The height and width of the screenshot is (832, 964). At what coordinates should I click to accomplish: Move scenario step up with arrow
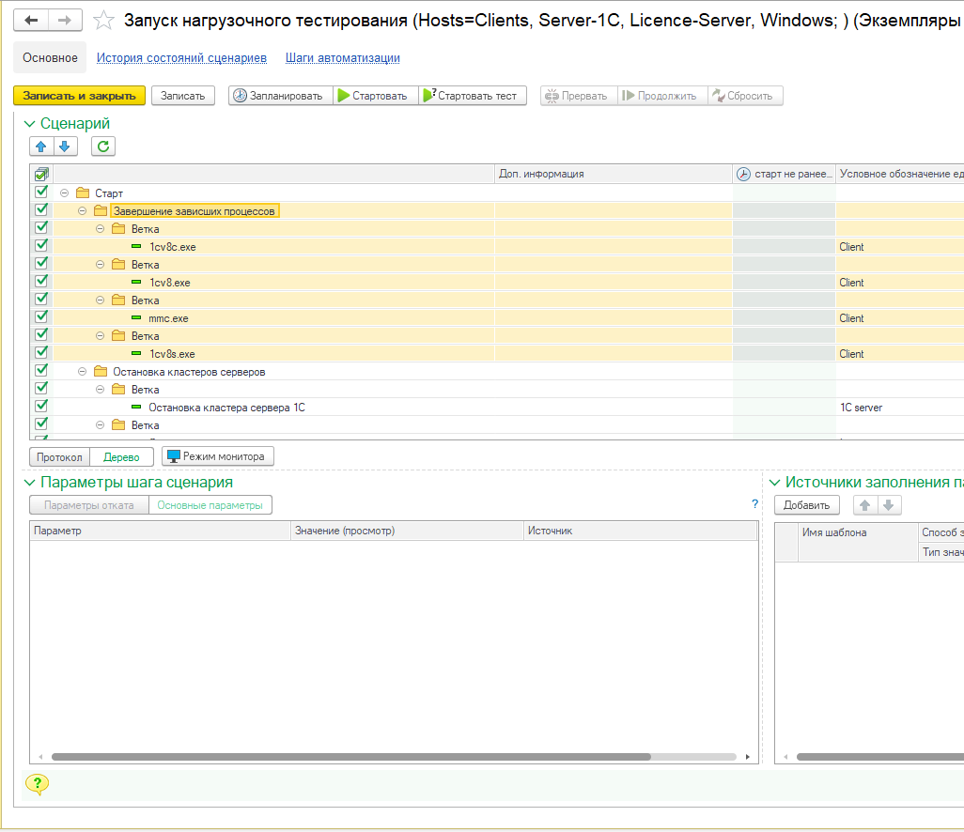pyautogui.click(x=41, y=146)
